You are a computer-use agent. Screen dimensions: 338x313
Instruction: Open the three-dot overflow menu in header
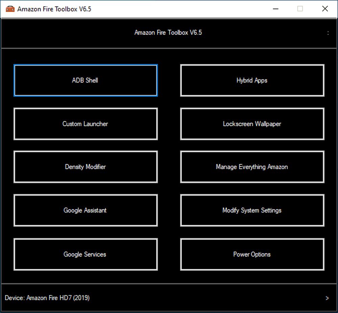[x=328, y=33]
